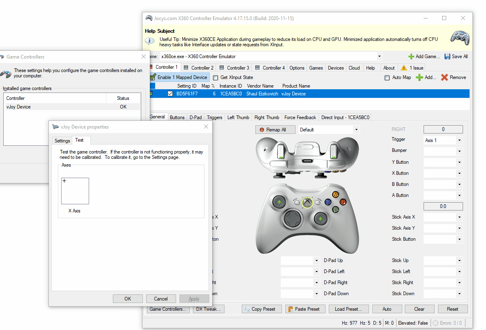Click the X button on controller image
The width and height of the screenshot is (486, 330).
pyautogui.click(x=328, y=202)
